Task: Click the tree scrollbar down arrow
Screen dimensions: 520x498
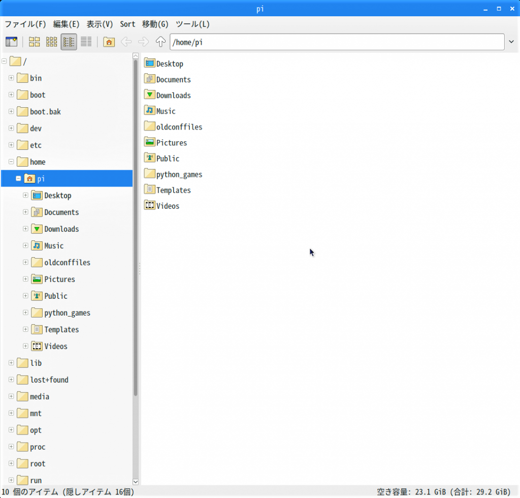Action: click(x=135, y=481)
